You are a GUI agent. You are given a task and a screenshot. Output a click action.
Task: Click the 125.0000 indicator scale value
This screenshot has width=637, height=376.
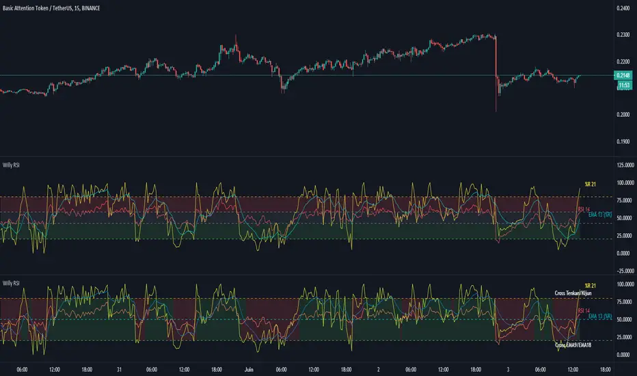[x=625, y=165]
